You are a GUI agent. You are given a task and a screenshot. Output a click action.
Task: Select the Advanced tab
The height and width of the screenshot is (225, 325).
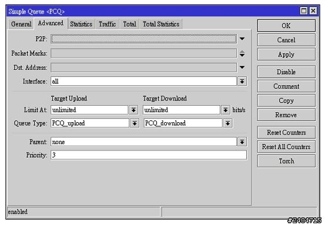pyautogui.click(x=51, y=23)
